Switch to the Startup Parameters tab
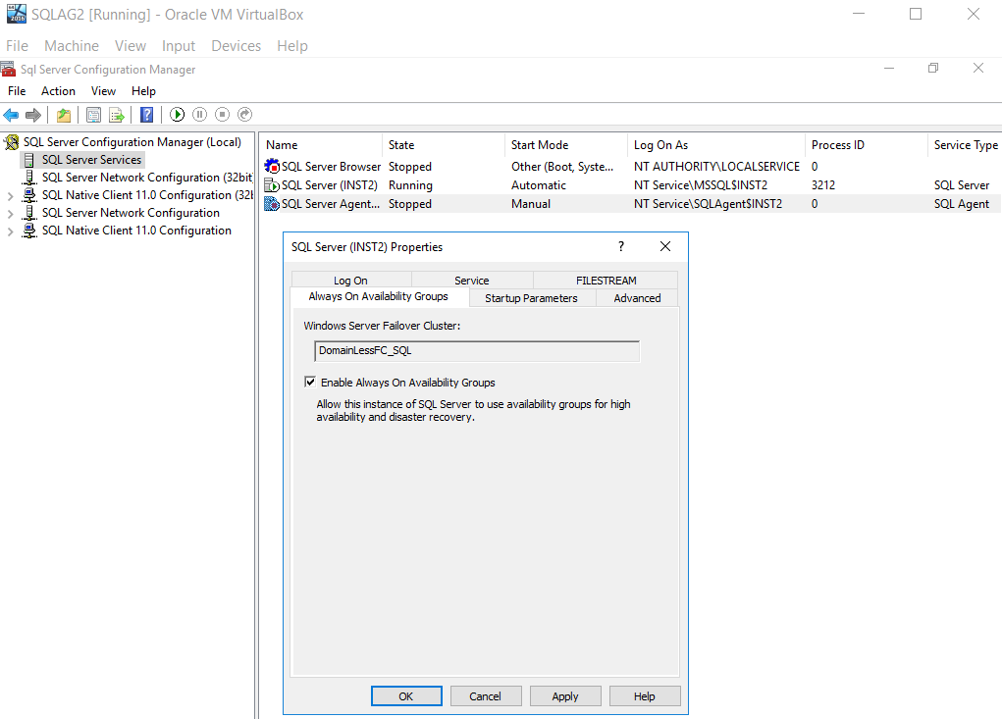The image size is (1002, 719). click(531, 298)
